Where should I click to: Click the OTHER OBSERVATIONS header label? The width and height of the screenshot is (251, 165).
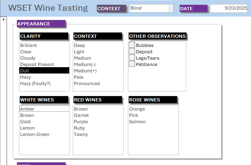(157, 36)
